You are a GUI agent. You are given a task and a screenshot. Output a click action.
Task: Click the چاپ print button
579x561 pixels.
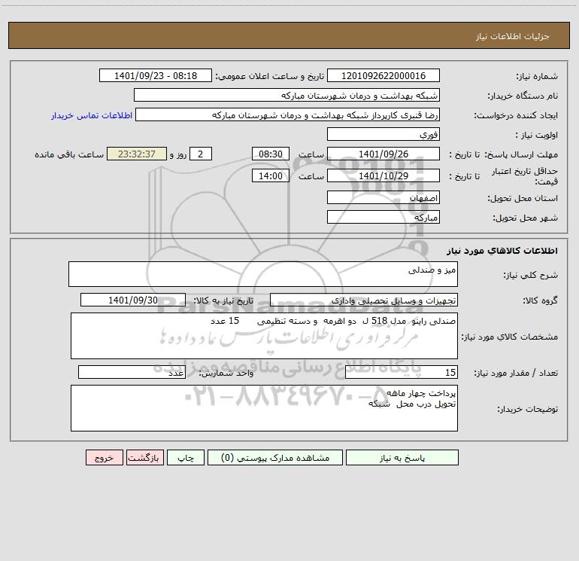click(186, 457)
